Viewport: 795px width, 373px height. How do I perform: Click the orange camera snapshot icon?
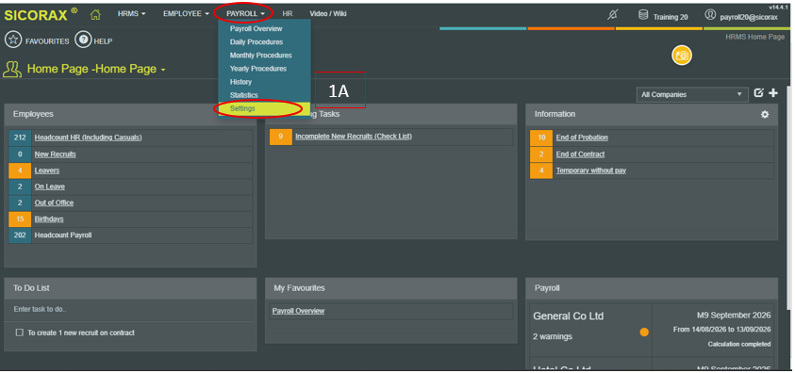pos(682,56)
